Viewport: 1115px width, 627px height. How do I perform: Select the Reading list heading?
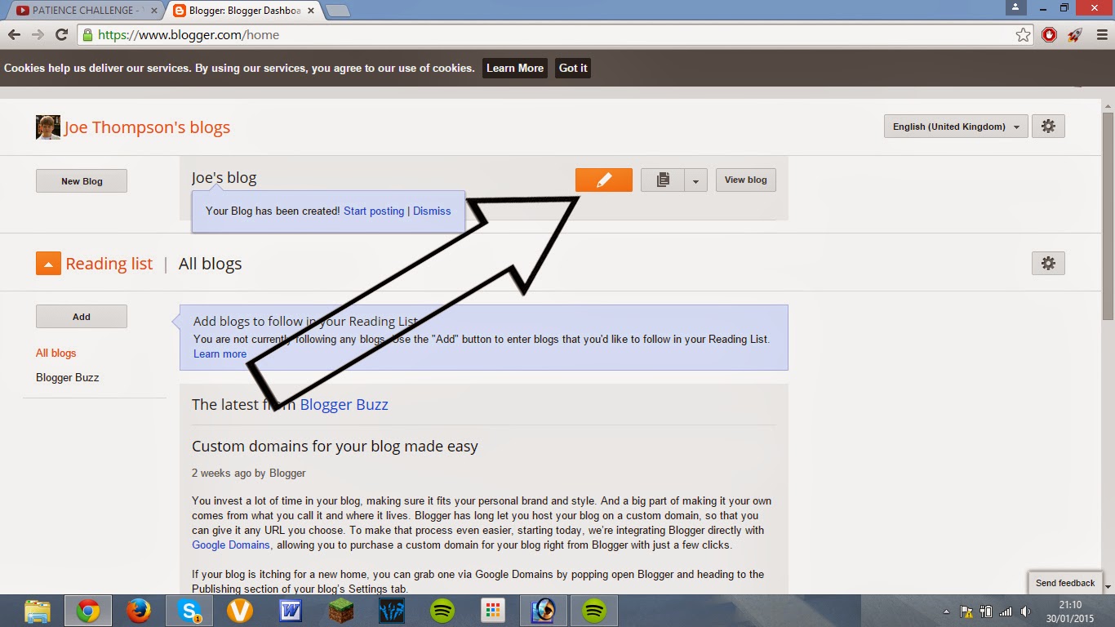(109, 264)
